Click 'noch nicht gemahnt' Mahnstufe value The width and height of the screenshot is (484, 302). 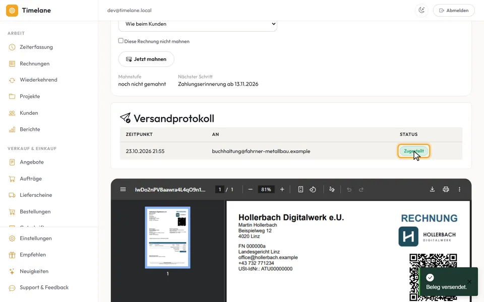point(142,84)
